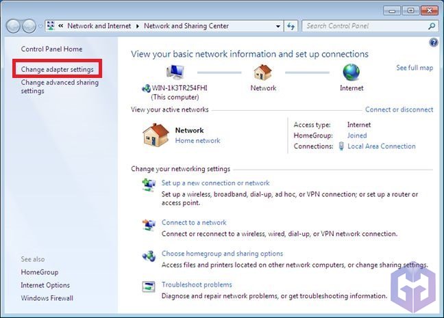Open recent pages dropdown beside nav arrows
The width and height of the screenshot is (444, 318).
click(x=40, y=26)
